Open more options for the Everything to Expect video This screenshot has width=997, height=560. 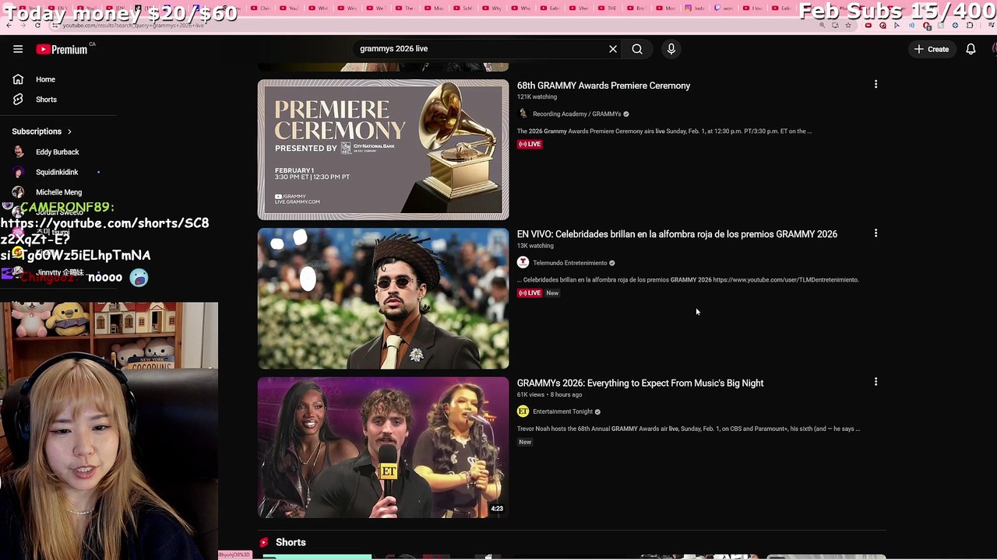coord(875,382)
